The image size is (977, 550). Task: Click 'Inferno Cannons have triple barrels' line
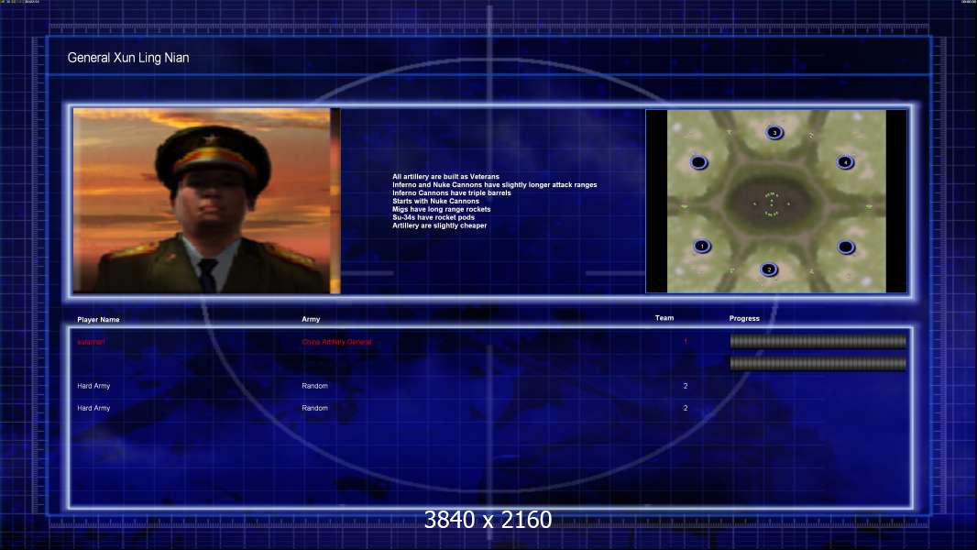(x=452, y=193)
